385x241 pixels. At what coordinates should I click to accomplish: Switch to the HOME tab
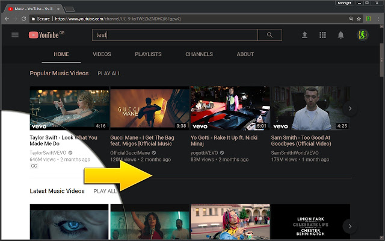coord(61,54)
